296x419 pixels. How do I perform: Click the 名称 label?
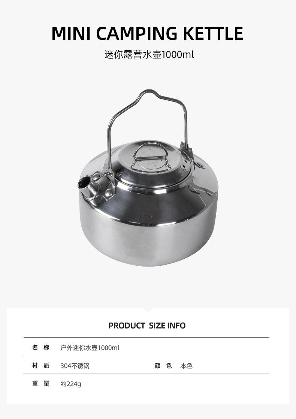pos(41,347)
